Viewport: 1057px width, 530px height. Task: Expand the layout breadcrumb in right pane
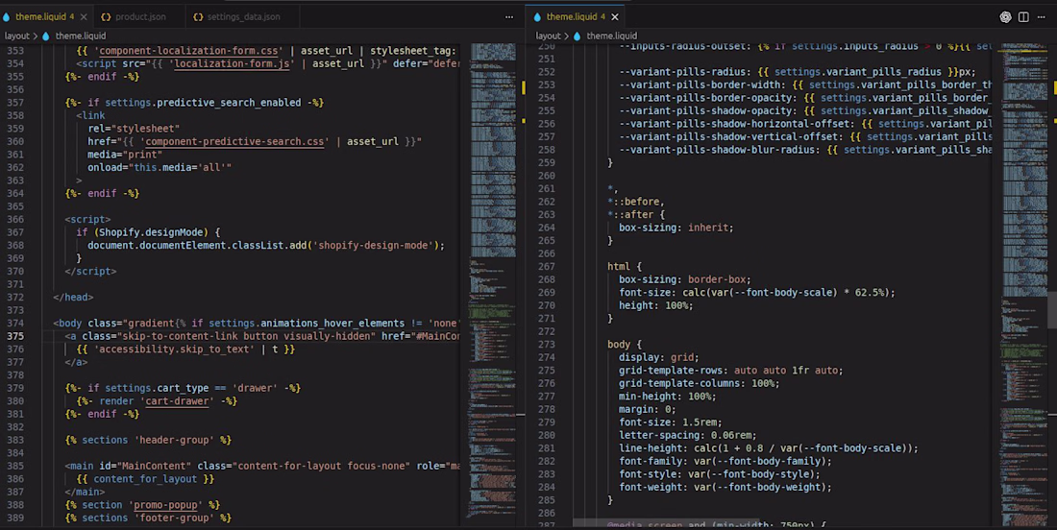coord(548,36)
